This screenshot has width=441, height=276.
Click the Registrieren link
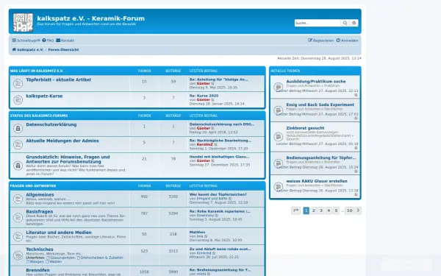point(320,40)
